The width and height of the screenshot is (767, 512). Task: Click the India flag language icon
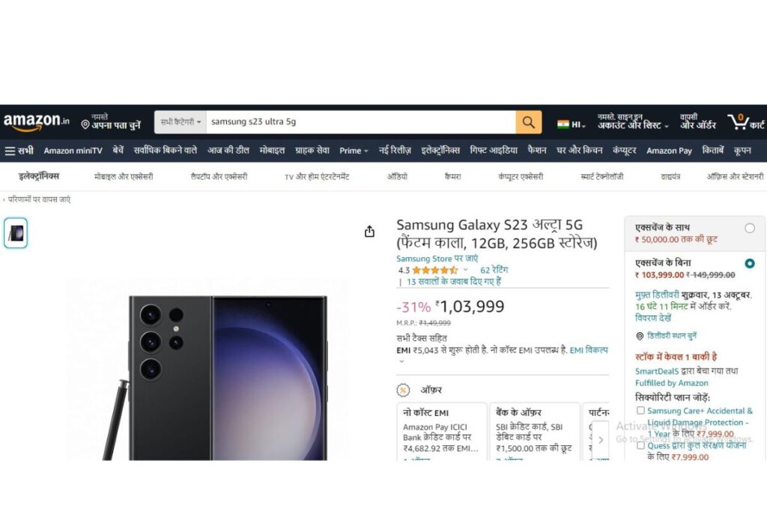[563, 124]
